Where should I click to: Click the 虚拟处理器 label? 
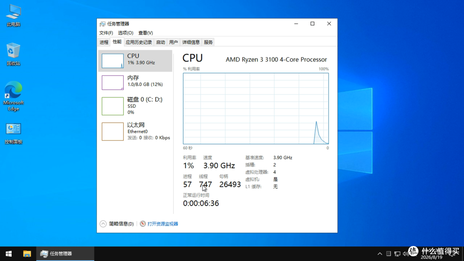256,172
